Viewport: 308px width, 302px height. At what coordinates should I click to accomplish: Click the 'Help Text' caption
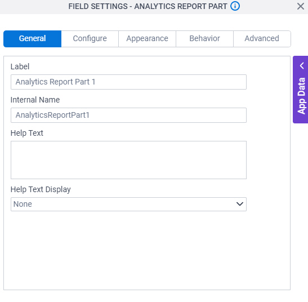pyautogui.click(x=26, y=133)
